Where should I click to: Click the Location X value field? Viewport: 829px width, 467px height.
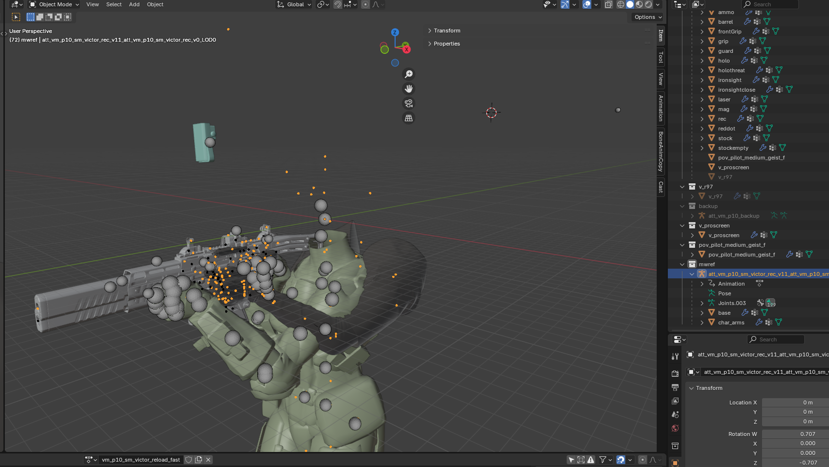(795, 403)
